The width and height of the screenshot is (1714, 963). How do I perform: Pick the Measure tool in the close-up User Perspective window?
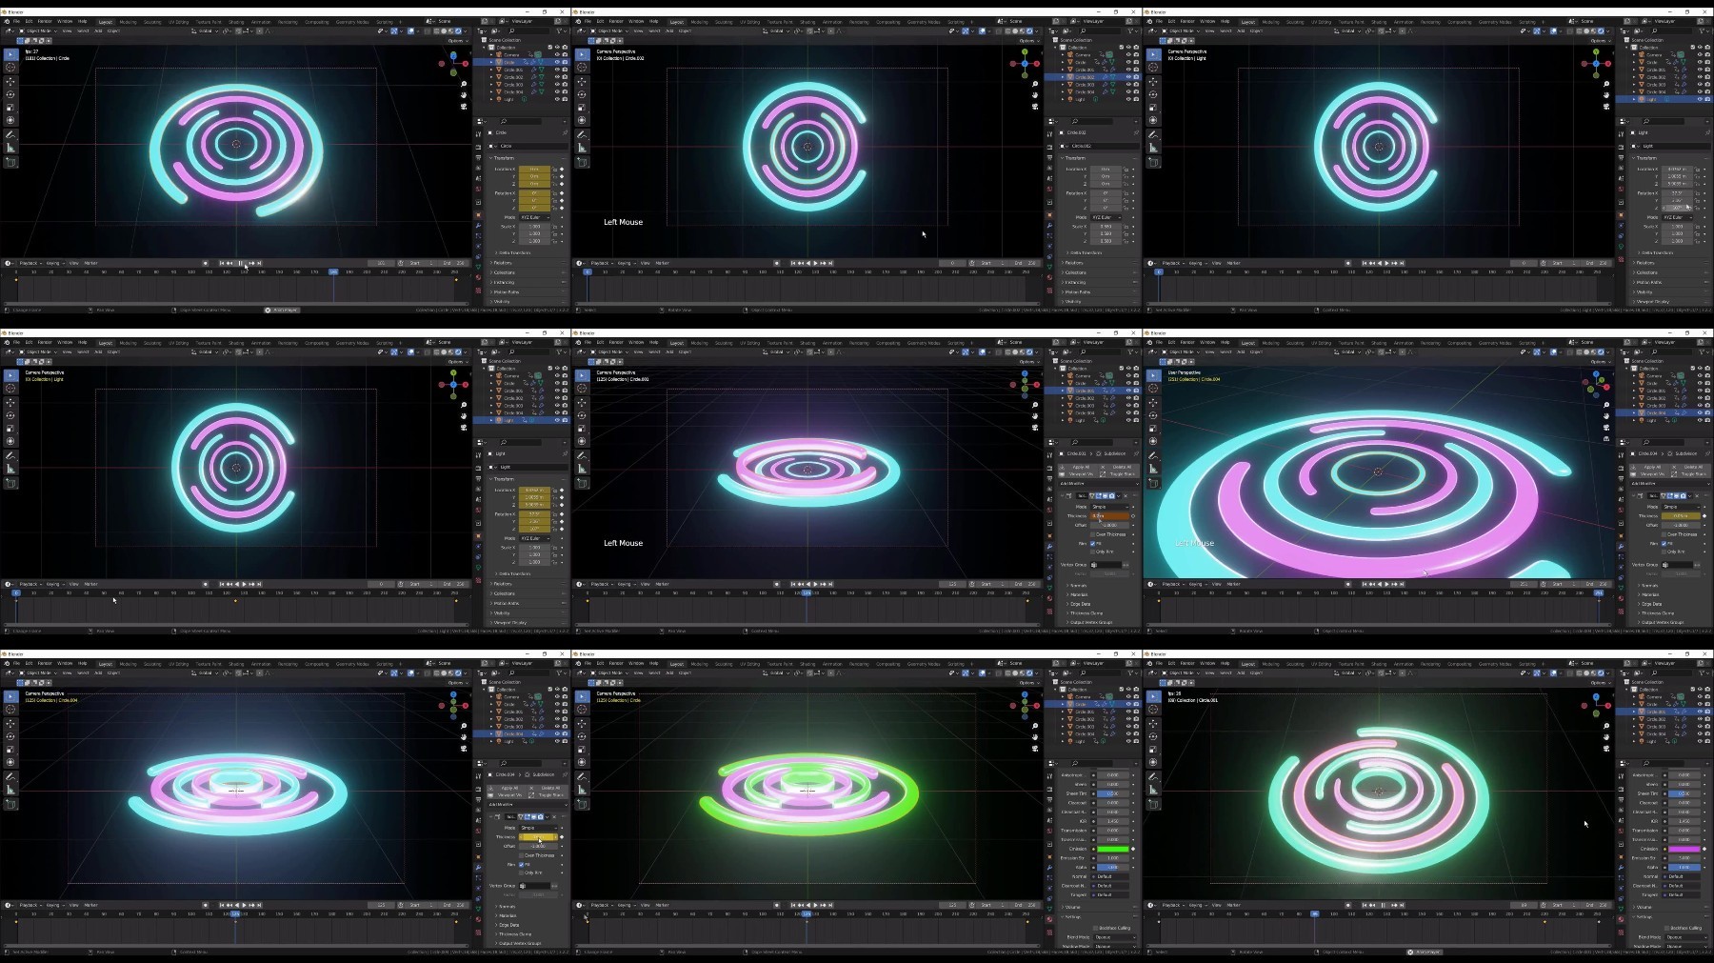coord(1153,469)
